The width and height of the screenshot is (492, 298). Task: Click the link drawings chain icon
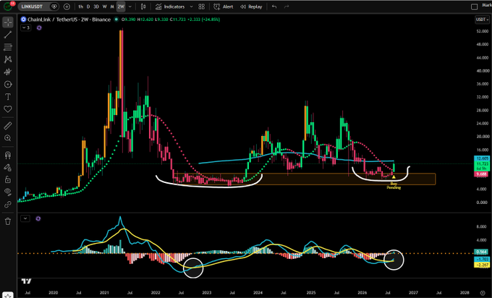click(x=8, y=205)
